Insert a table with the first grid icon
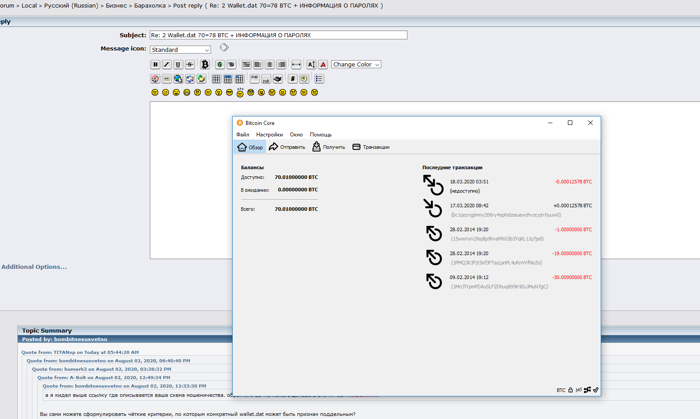The width and height of the screenshot is (700, 419). [x=216, y=79]
